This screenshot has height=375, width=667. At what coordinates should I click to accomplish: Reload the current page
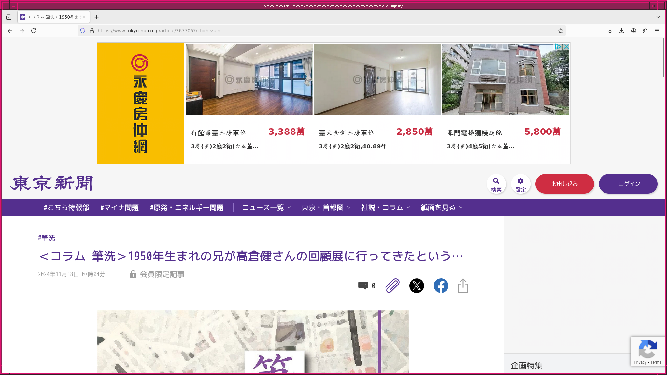34,31
